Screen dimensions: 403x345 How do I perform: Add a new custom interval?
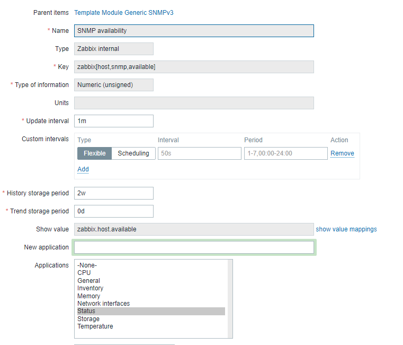coord(83,169)
